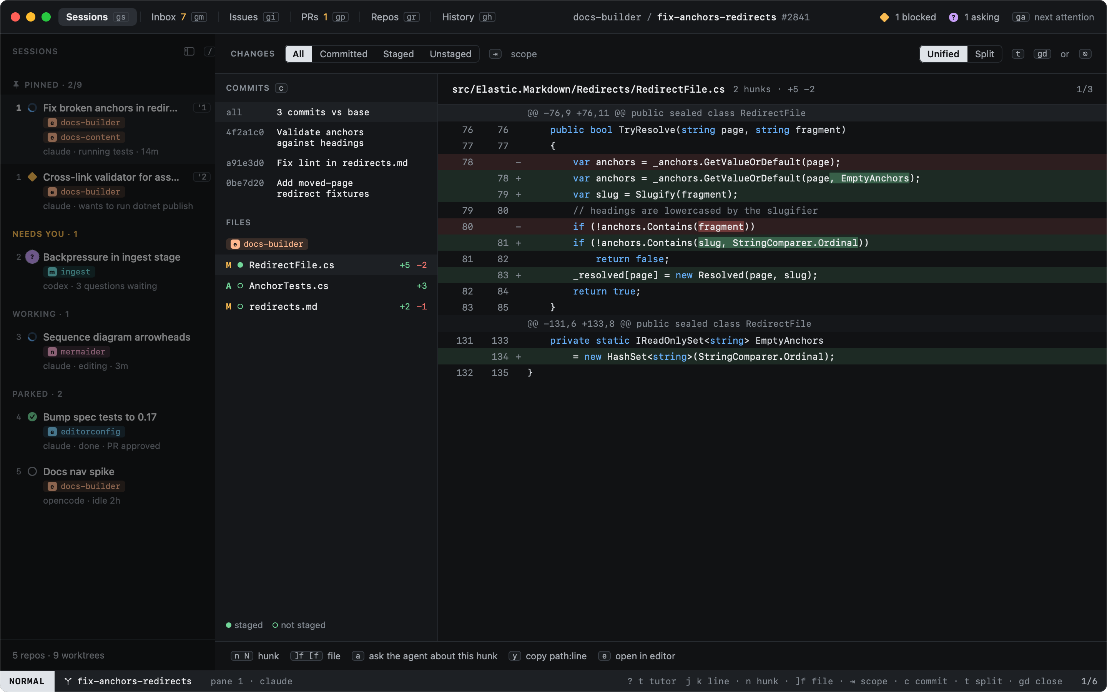Click the escape key icon after 'or'

pyautogui.click(x=1085, y=54)
